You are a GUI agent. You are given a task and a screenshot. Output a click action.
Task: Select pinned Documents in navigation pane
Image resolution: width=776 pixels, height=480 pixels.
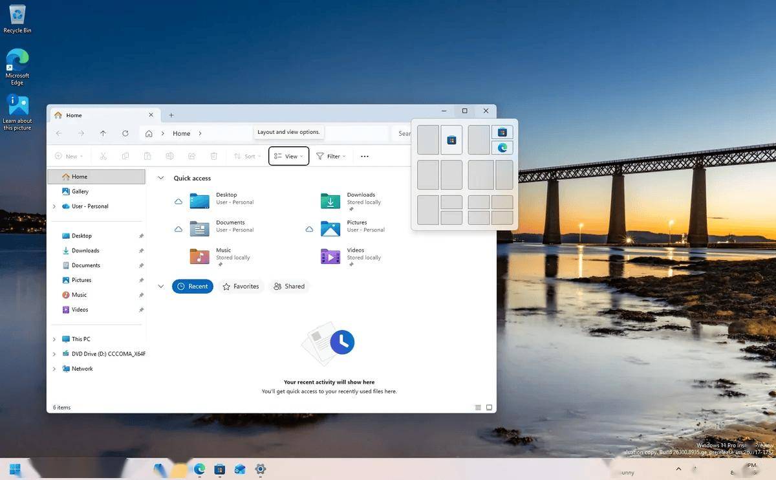(96, 265)
